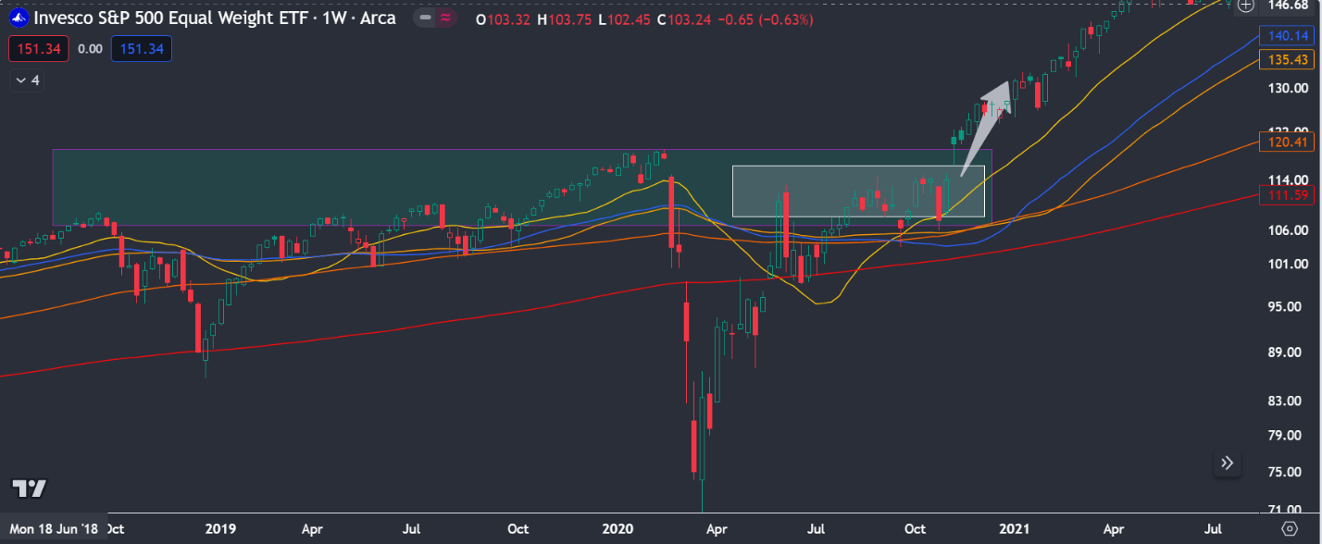Screen dimensions: 1322x544
Task: Click the red 151.34 sell price box
Action: pyautogui.click(x=39, y=49)
